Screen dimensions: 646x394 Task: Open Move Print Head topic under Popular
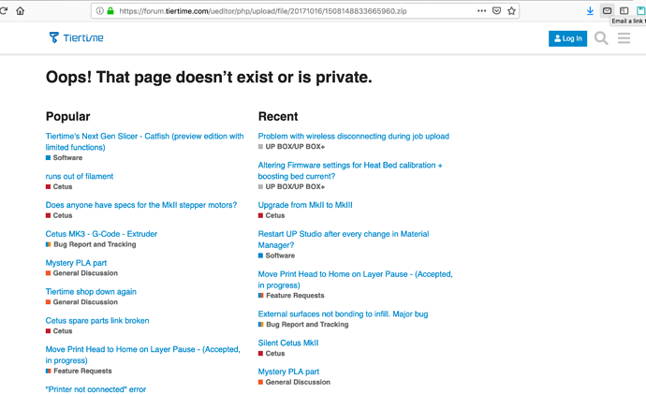coord(142,355)
